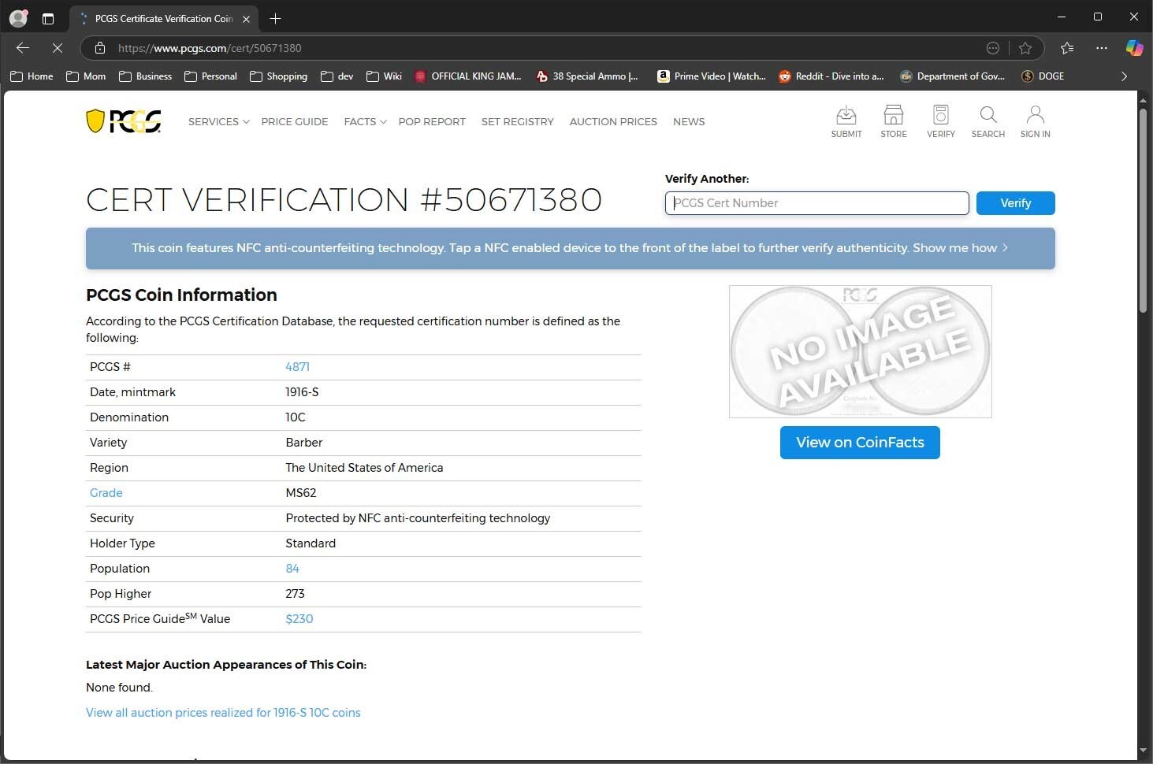
Task: Open the Home bookmarks folder
Action: (x=32, y=76)
